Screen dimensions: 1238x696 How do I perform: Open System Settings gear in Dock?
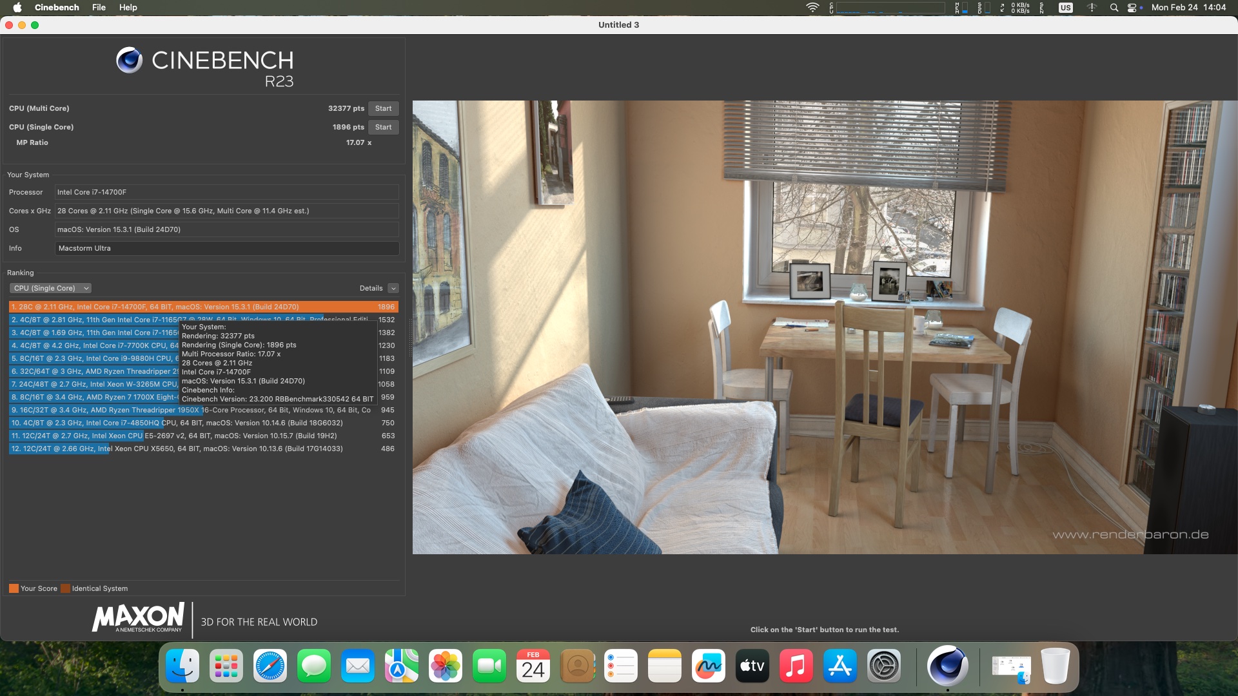point(883,666)
